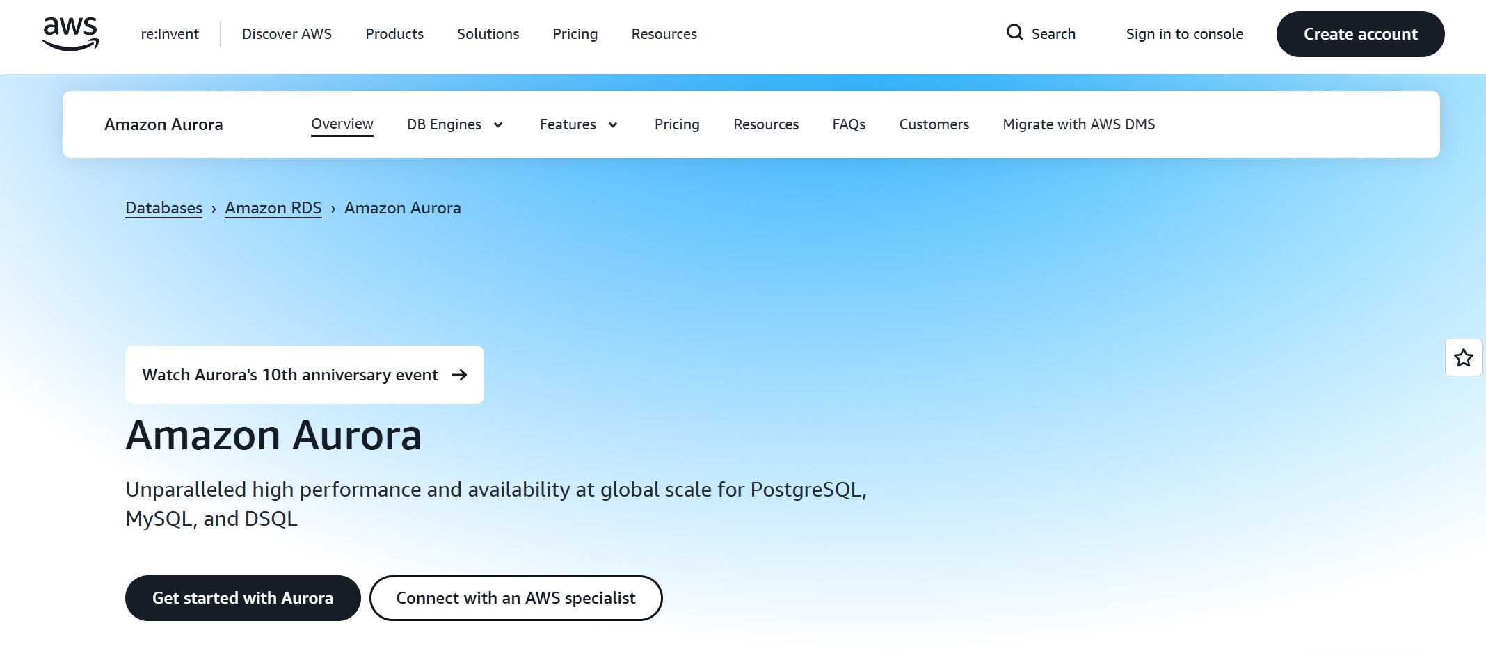Click the AWS logo
Image resolution: width=1486 pixels, height=653 pixels.
(x=70, y=33)
